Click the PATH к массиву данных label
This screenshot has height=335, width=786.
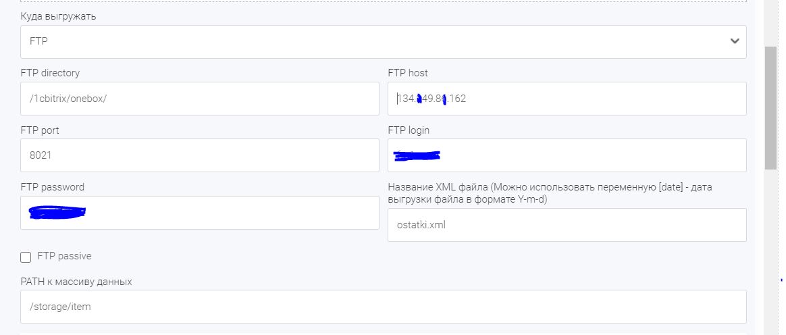tap(76, 282)
